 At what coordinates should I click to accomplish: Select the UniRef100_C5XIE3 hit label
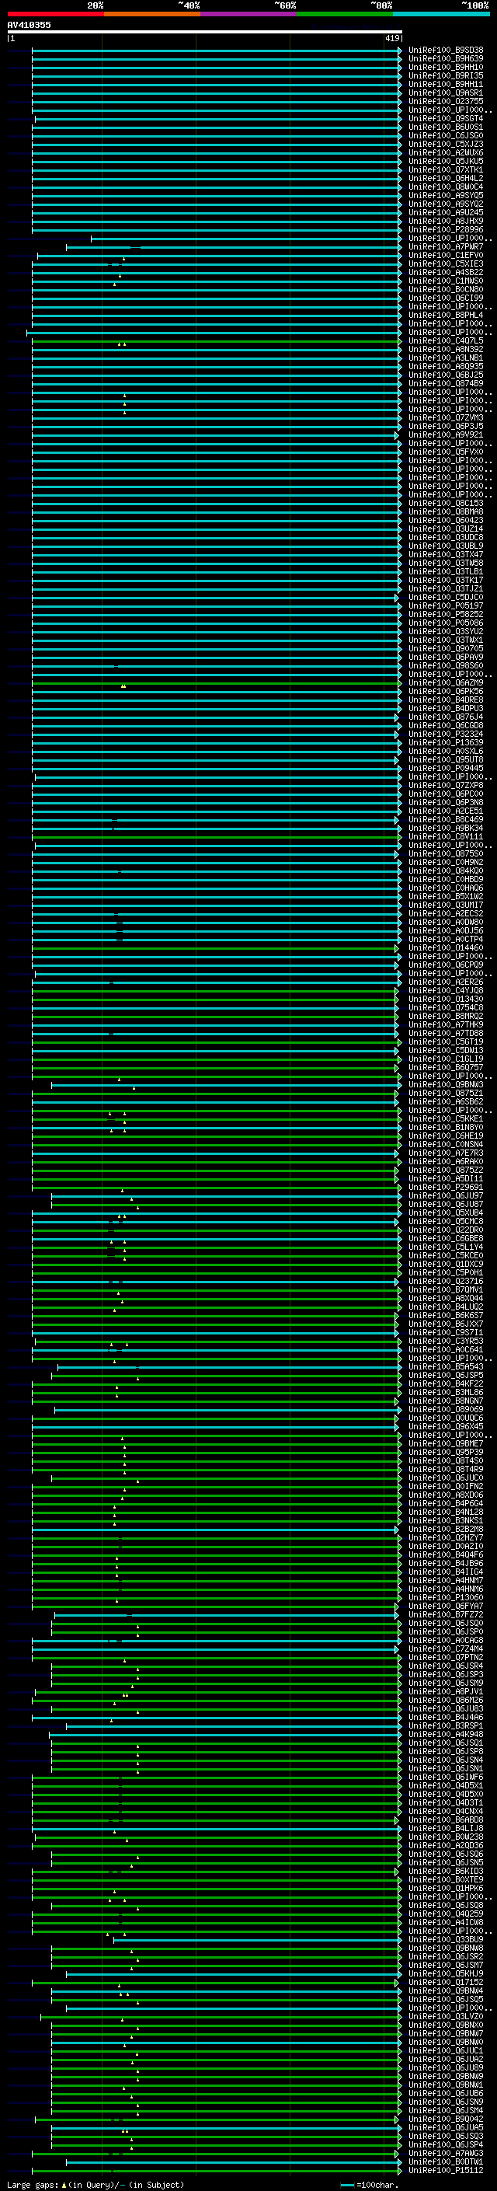tap(446, 263)
